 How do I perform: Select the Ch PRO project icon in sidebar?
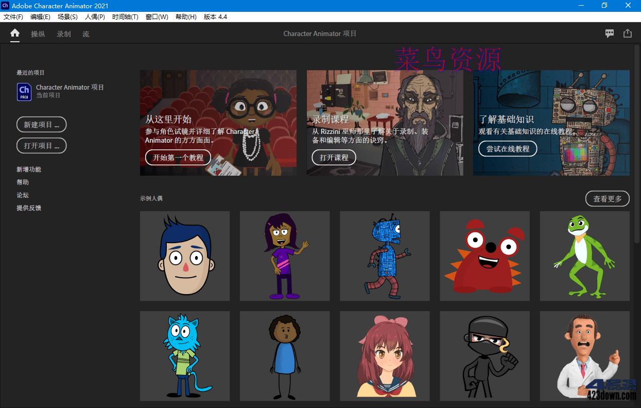(24, 91)
